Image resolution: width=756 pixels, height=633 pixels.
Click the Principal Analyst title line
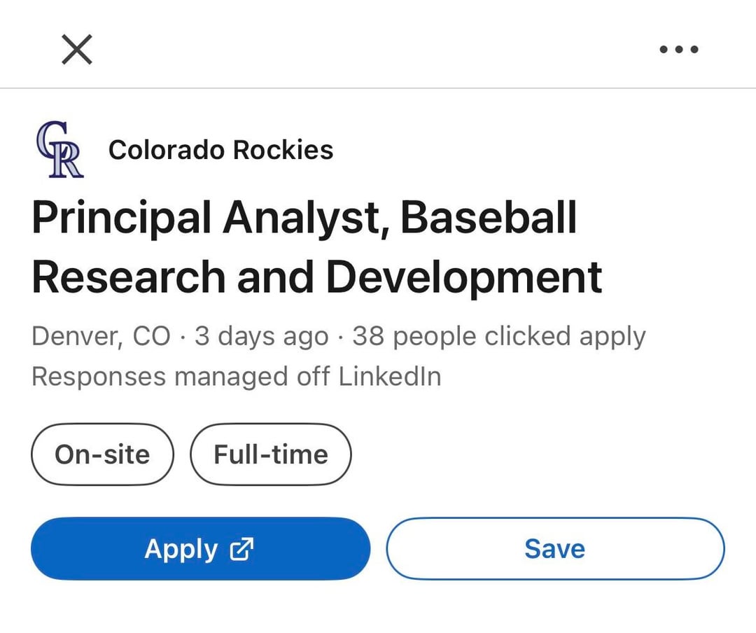click(304, 218)
